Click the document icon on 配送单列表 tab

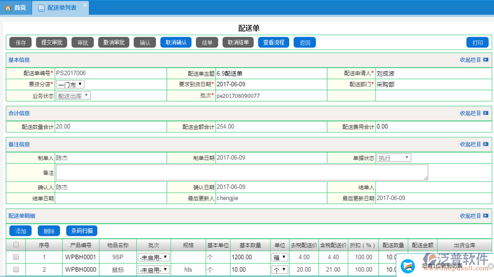point(41,8)
